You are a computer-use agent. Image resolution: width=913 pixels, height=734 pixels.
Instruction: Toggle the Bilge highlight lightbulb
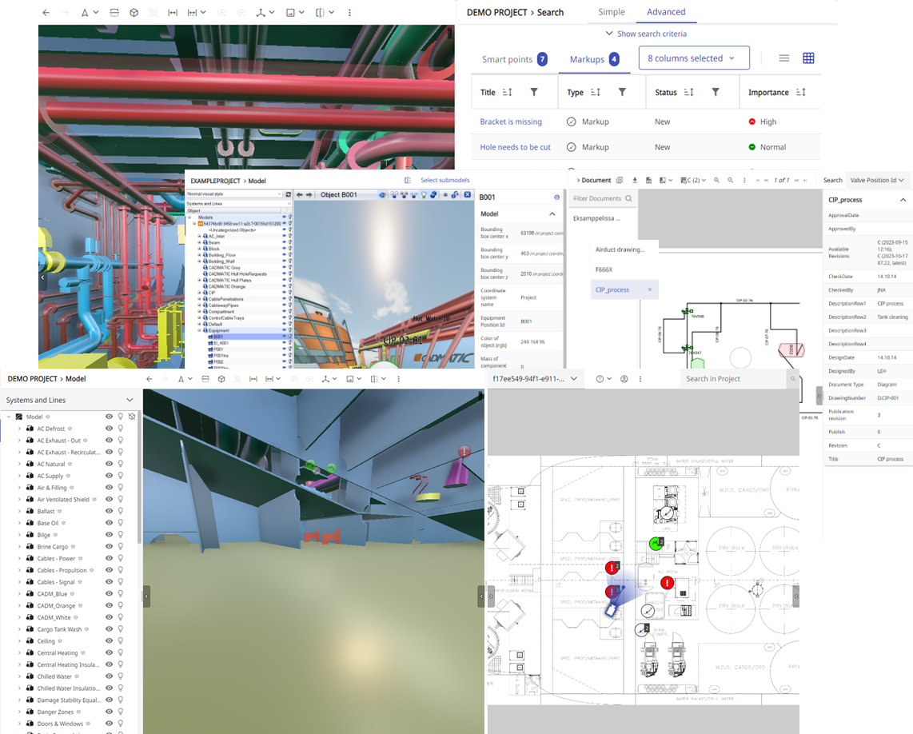click(x=121, y=535)
